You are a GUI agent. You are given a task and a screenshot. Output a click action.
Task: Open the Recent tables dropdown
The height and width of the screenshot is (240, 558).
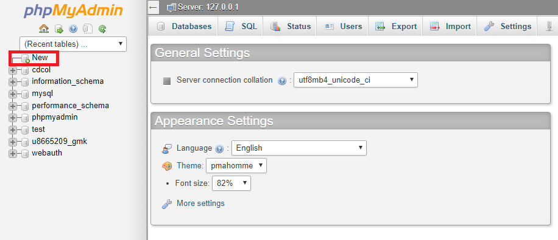pos(73,44)
